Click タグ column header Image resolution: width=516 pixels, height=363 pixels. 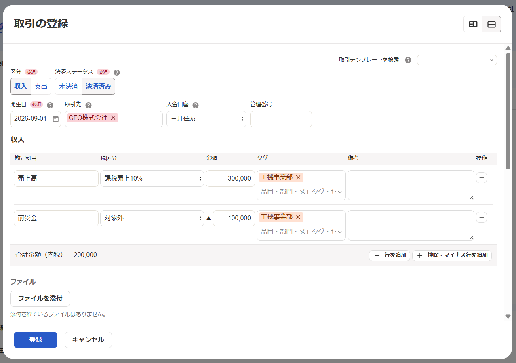(262, 158)
